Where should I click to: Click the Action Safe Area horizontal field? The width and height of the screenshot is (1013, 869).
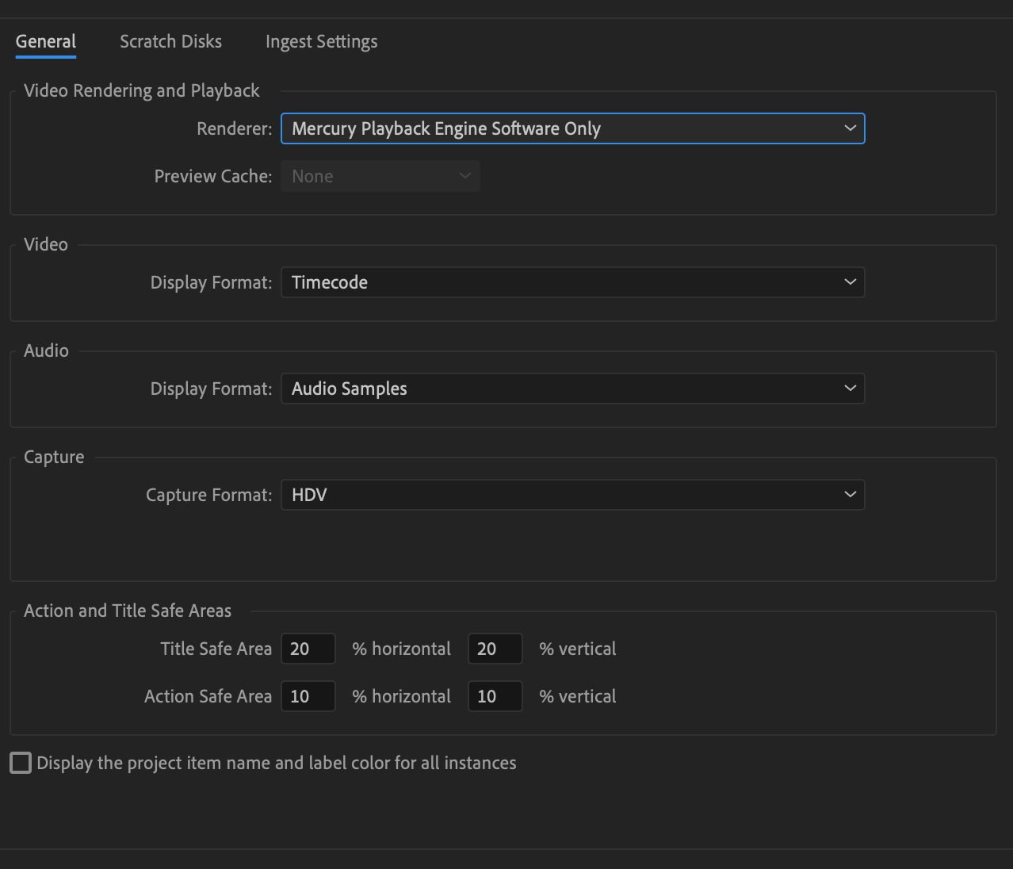pyautogui.click(x=308, y=695)
